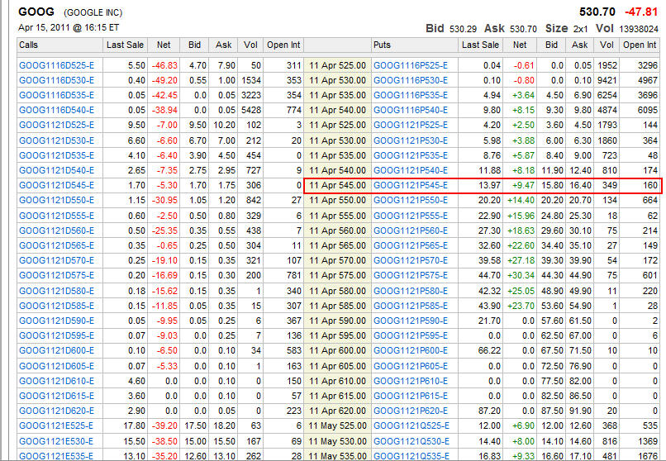Select the GOOG1116P540-E put link

coord(411,110)
